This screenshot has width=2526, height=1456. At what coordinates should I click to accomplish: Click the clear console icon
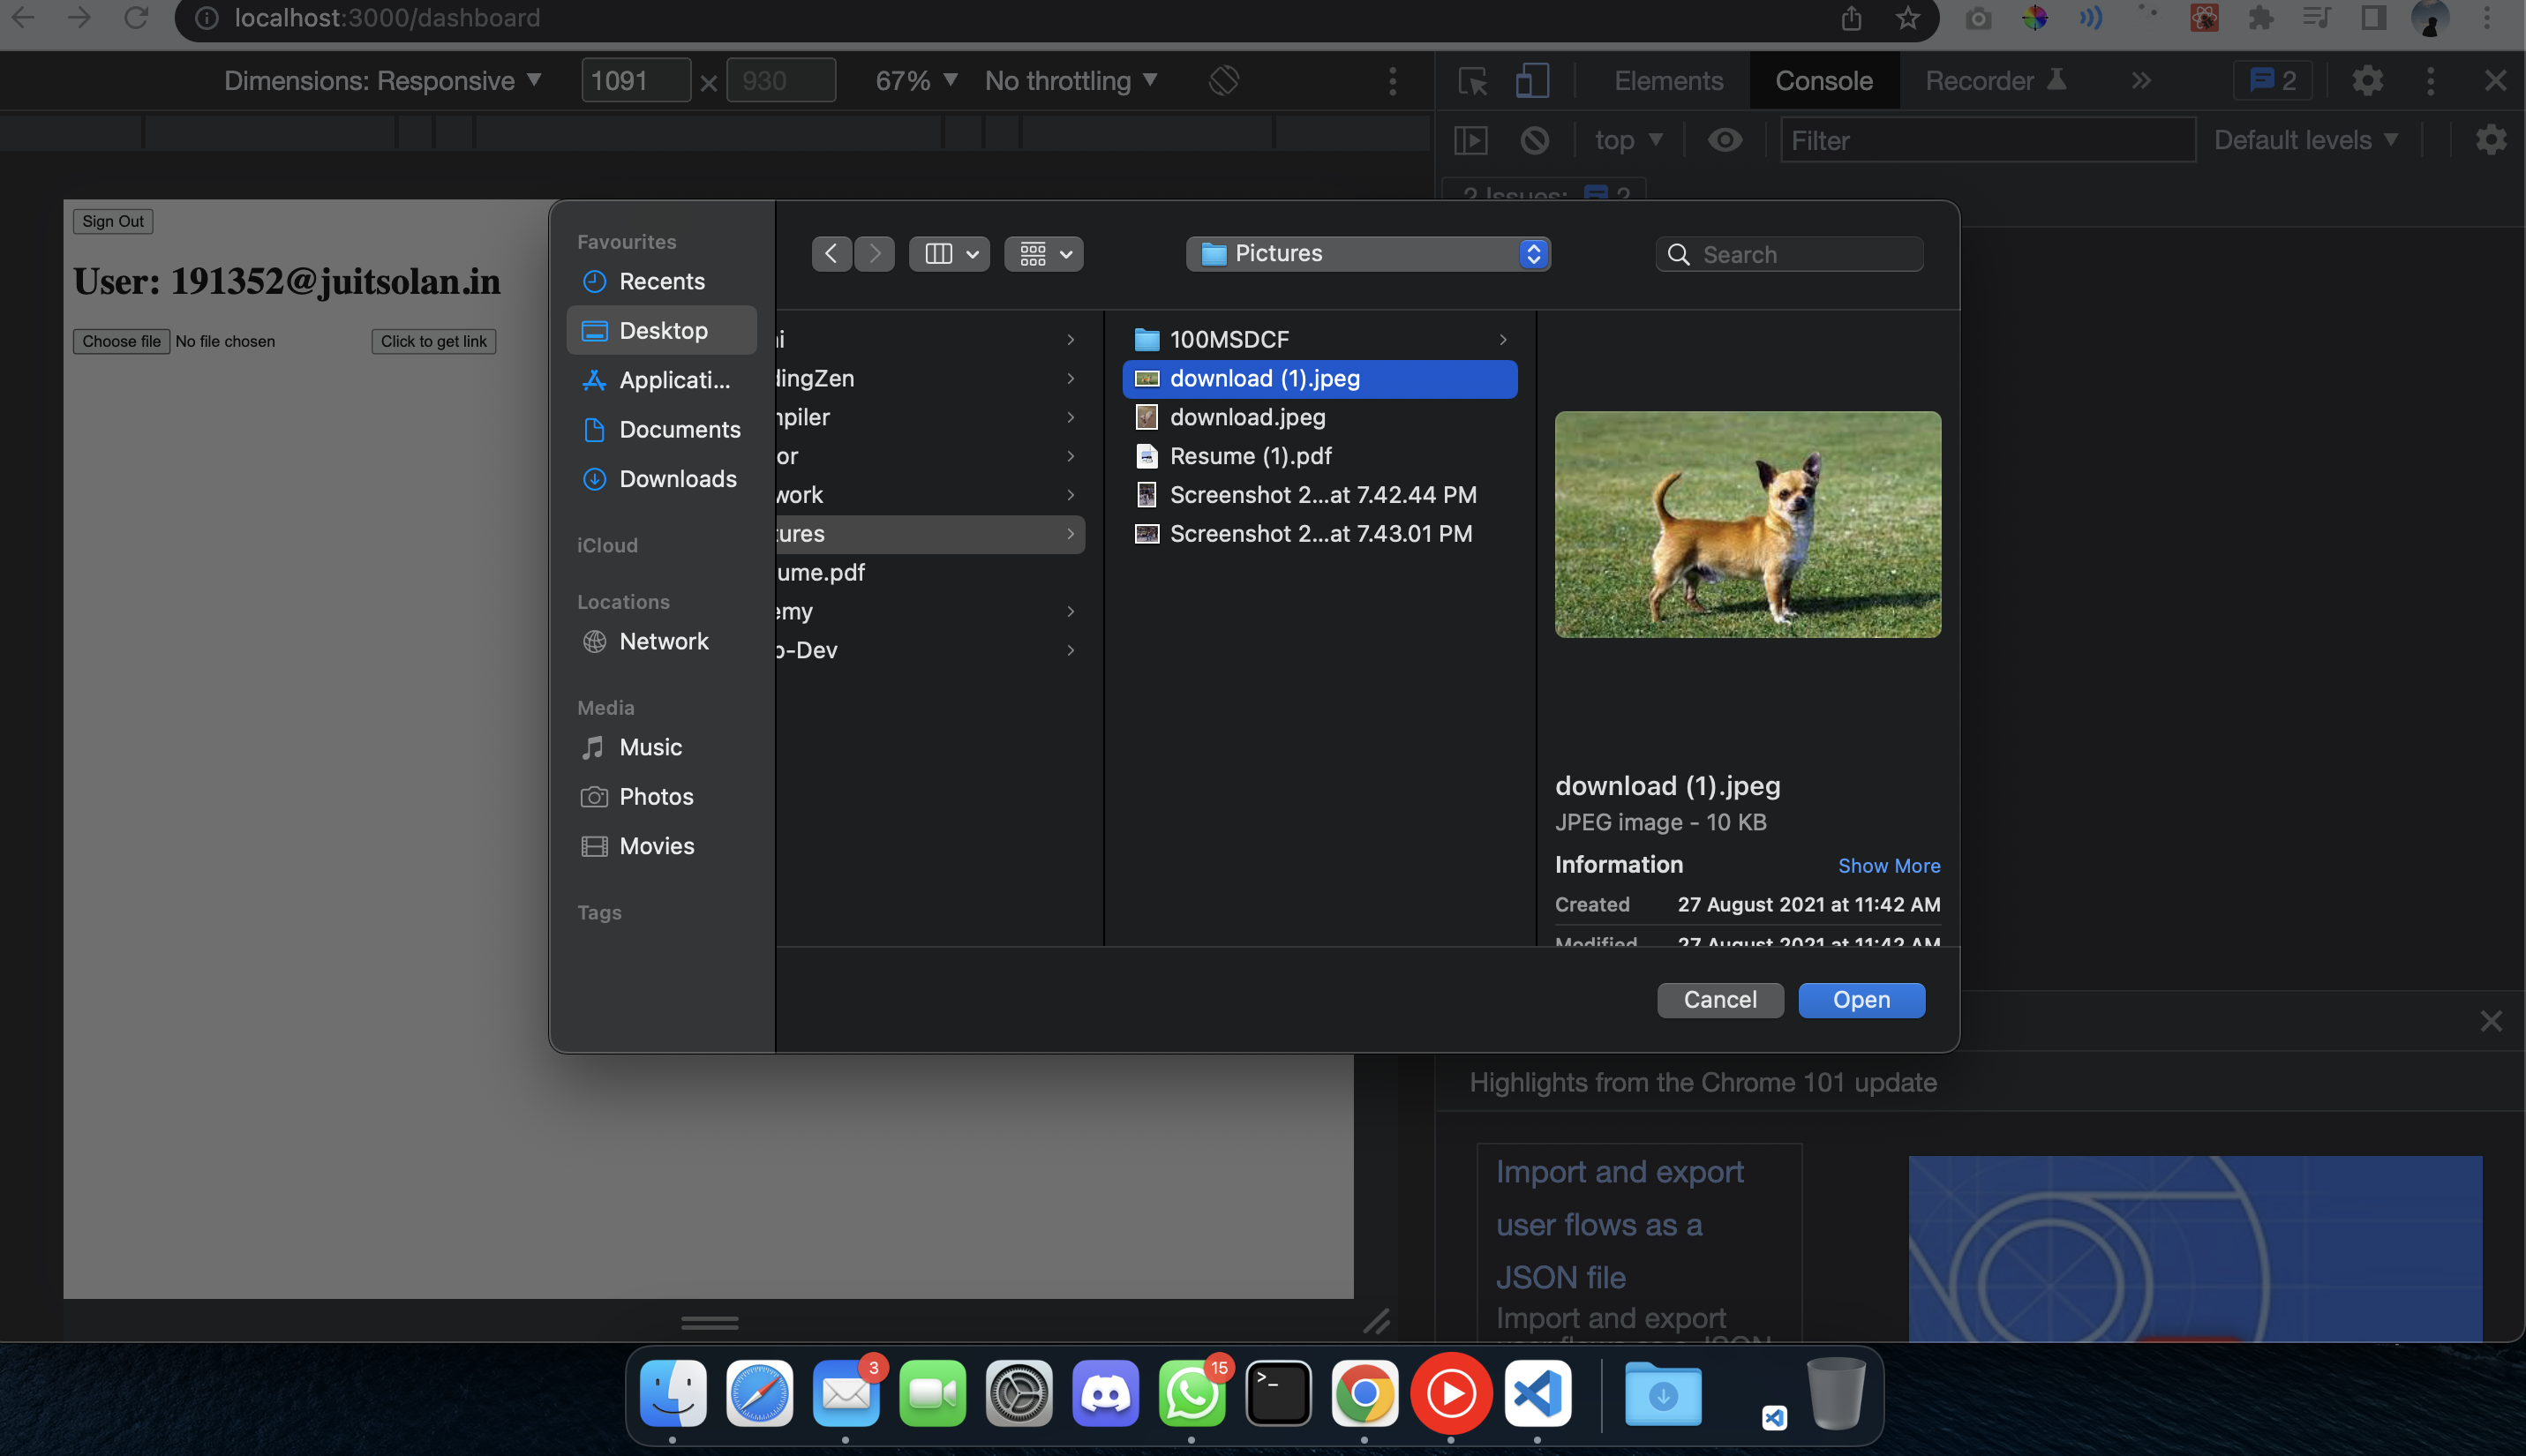[x=1533, y=140]
